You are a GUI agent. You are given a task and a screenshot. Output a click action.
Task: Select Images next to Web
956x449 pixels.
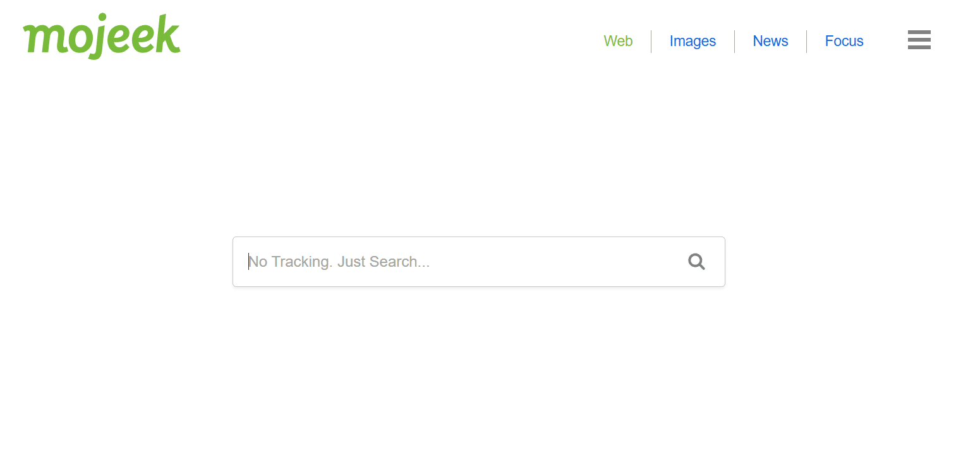click(693, 41)
